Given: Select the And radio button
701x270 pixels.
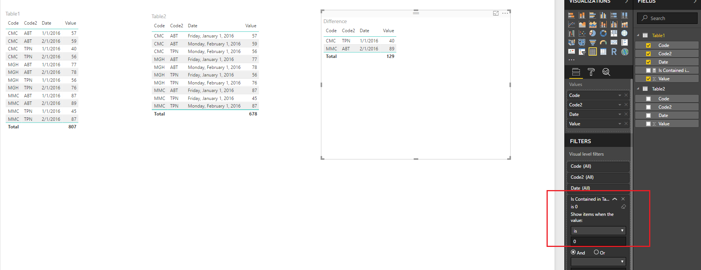Looking at the screenshot, I should tap(573, 252).
